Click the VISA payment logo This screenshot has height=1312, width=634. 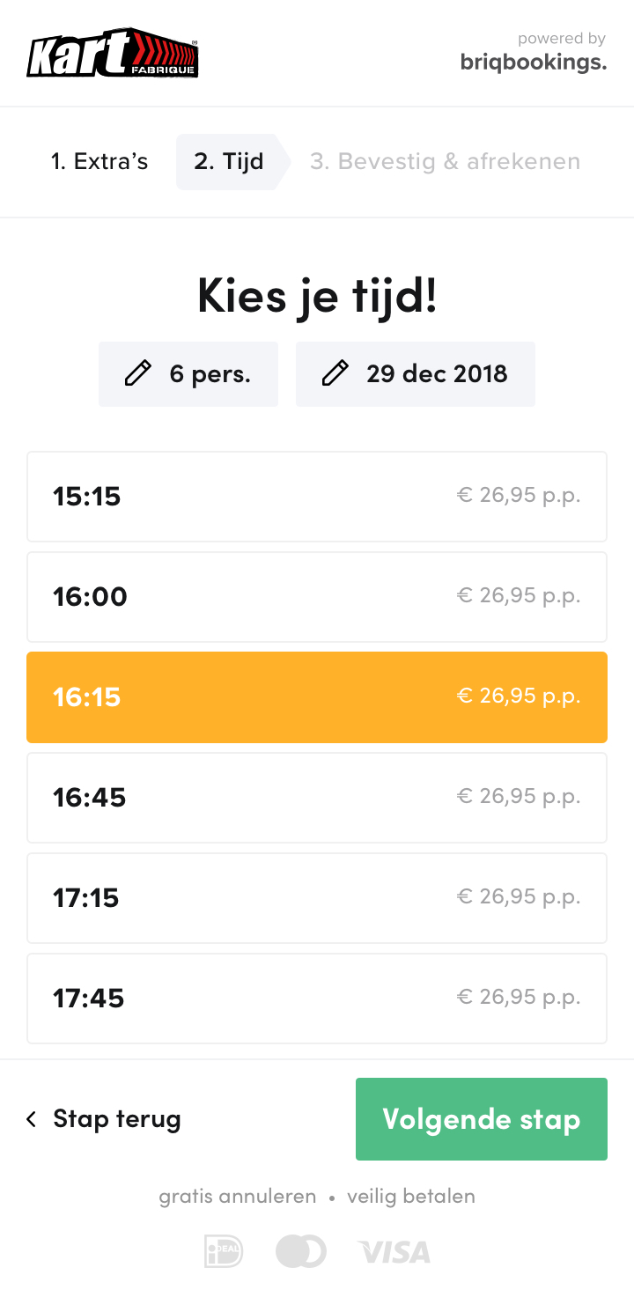coord(394,1251)
